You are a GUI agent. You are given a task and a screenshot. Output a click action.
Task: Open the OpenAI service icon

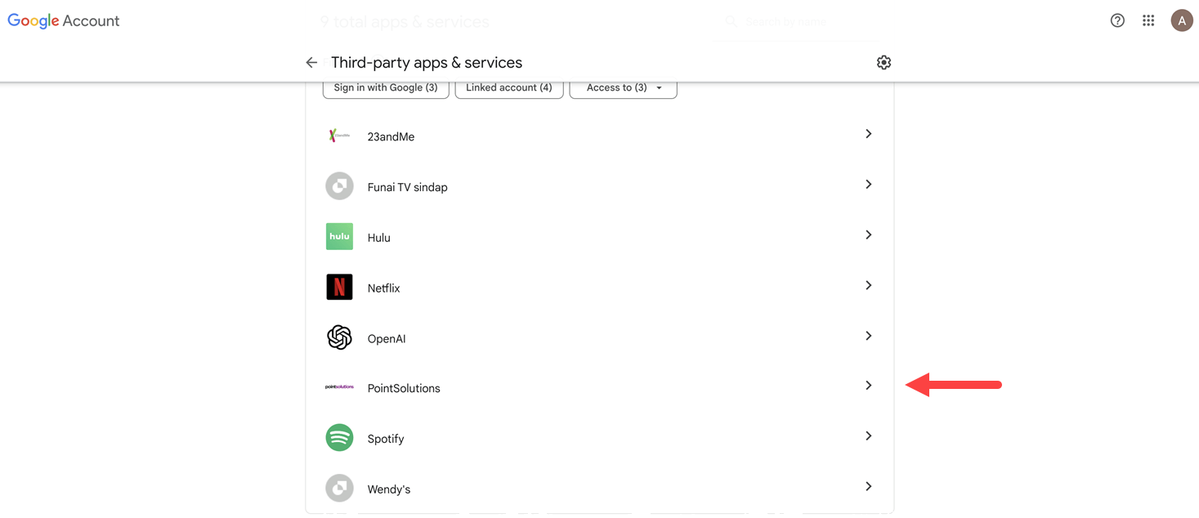(x=338, y=337)
